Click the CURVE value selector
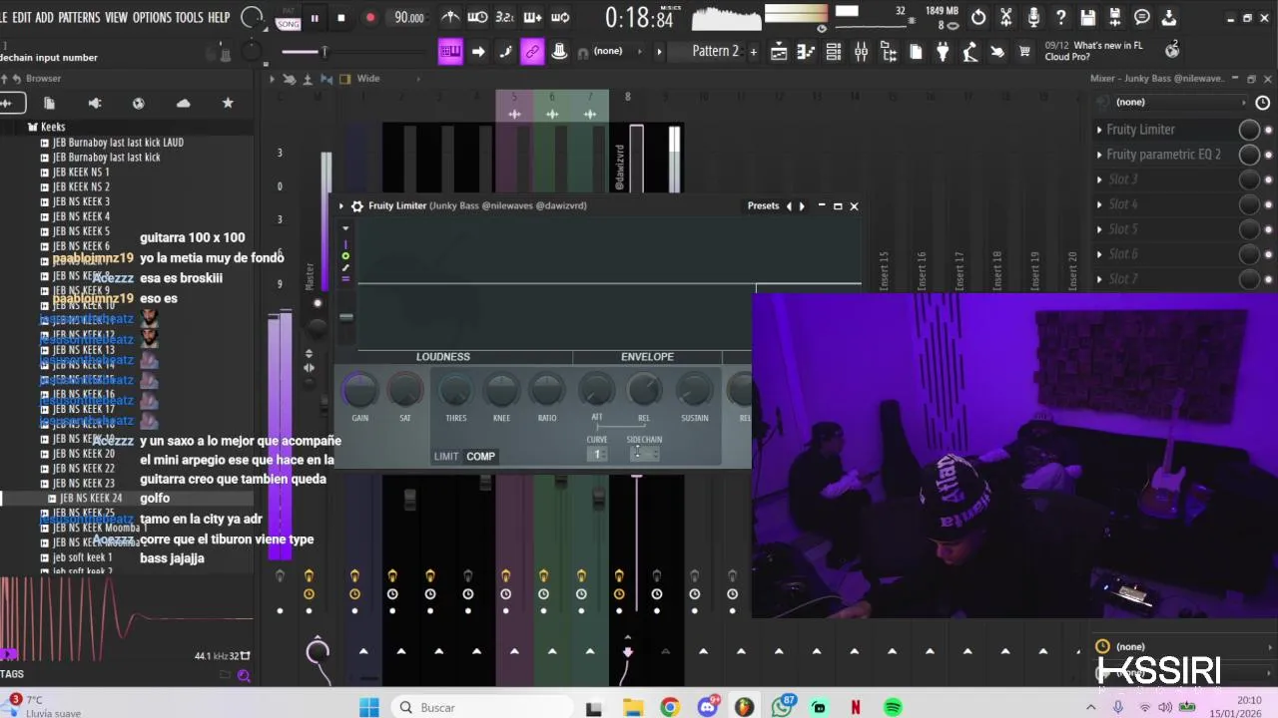The image size is (1278, 718). tap(597, 455)
